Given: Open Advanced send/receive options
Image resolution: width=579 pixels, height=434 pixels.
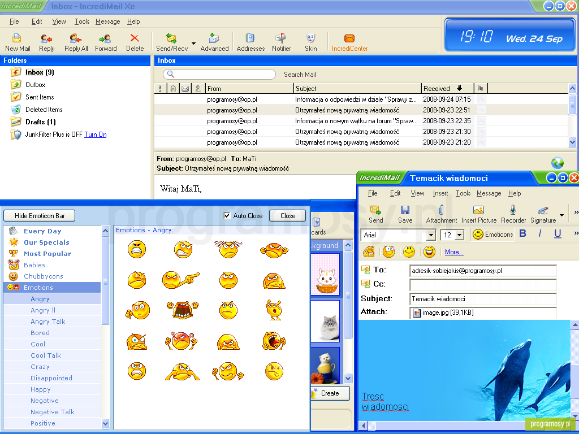Looking at the screenshot, I should [214, 42].
